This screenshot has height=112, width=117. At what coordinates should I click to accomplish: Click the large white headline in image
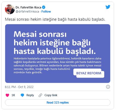coord(55,43)
